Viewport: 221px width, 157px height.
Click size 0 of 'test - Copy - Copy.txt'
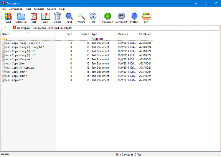point(71,59)
